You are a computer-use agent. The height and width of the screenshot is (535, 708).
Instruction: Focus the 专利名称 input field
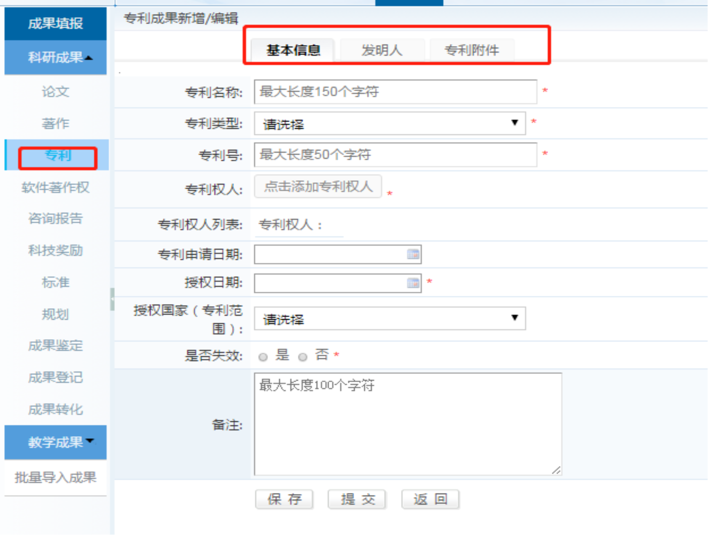(395, 92)
